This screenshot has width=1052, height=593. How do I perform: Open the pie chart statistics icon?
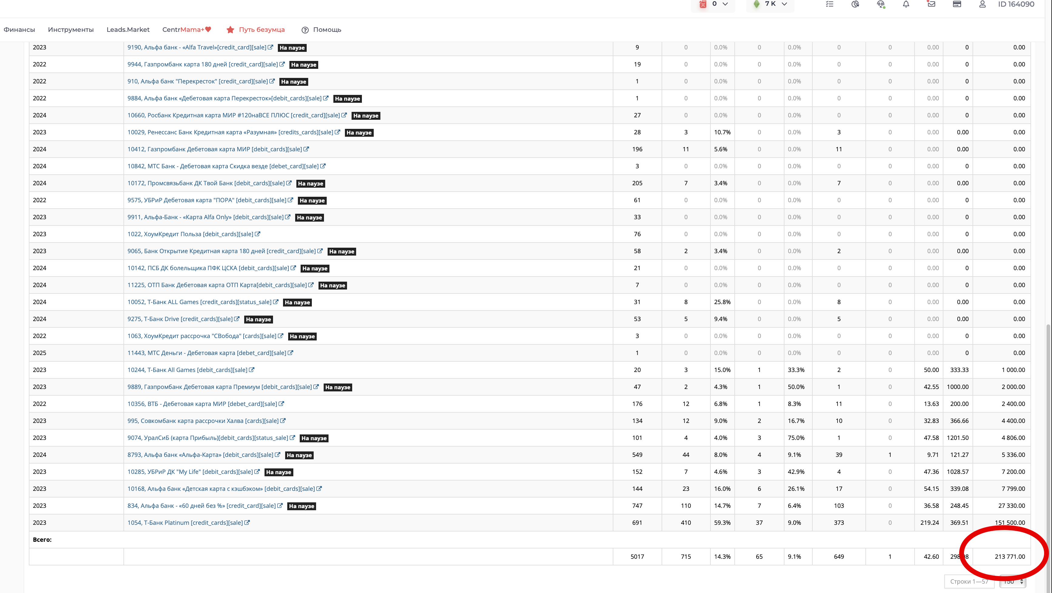[855, 4]
